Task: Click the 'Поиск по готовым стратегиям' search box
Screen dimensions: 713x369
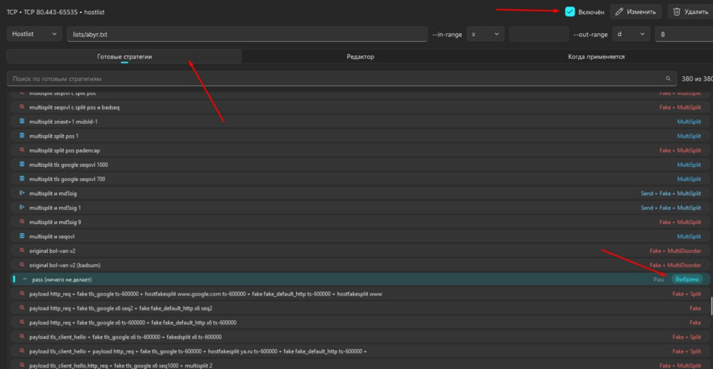Action: point(342,79)
